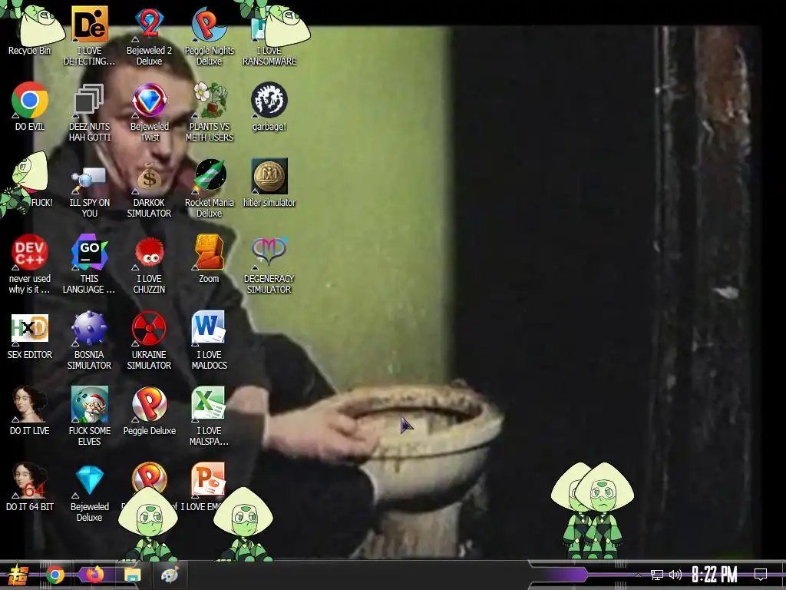The width and height of the screenshot is (786, 590).
Task: Open the GO THIS LANGUAGE shortcut
Action: coord(89,264)
